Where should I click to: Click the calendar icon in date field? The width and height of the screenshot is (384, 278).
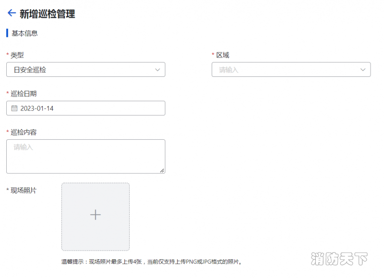(14, 109)
